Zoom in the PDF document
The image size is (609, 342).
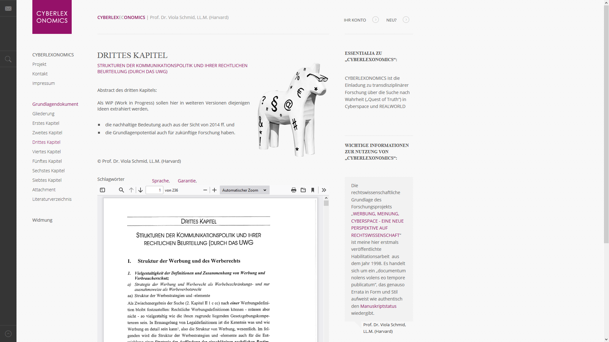coord(214,190)
